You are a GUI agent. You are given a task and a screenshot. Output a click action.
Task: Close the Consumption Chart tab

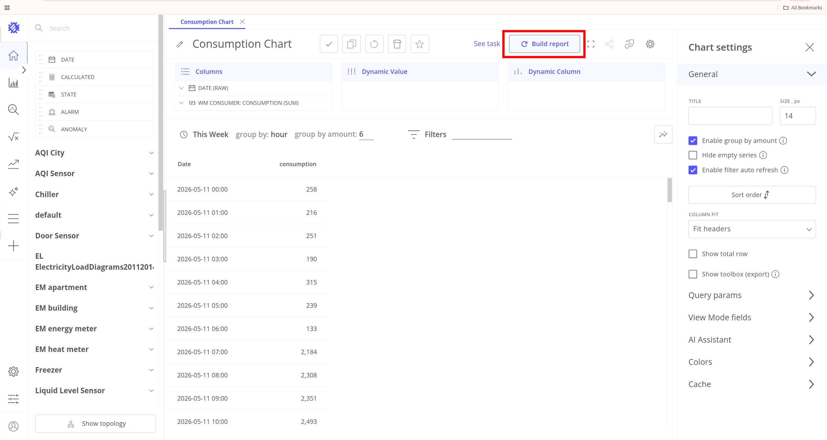[x=242, y=22]
